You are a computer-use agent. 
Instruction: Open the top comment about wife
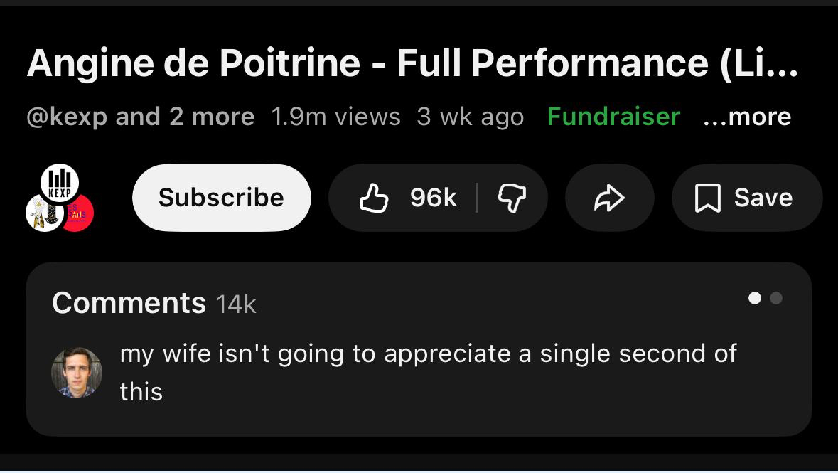click(x=428, y=371)
